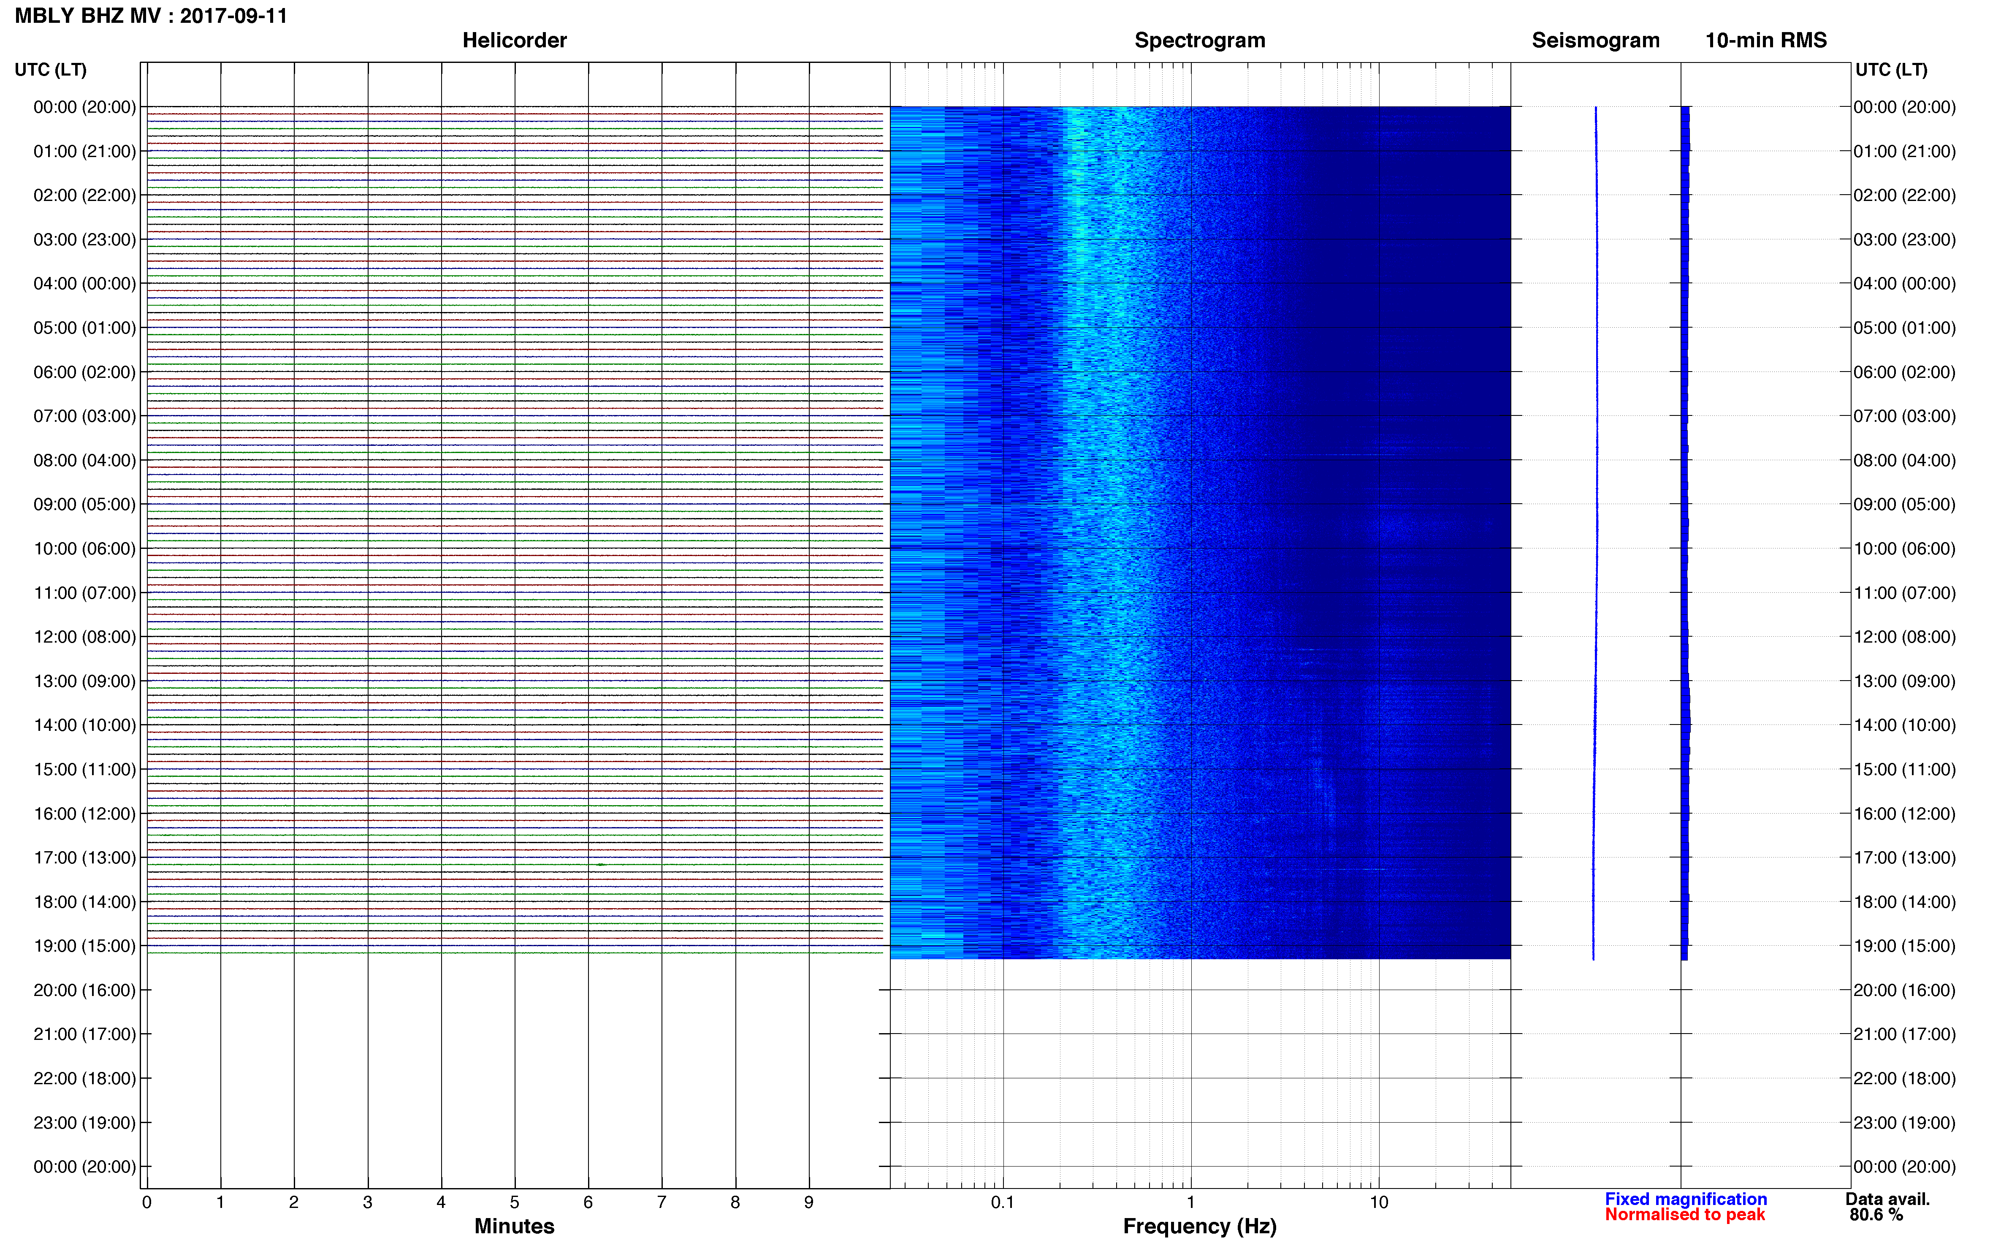Click the 10-min RMS column heading
This screenshot has height=1251, width=2001.
1766,41
